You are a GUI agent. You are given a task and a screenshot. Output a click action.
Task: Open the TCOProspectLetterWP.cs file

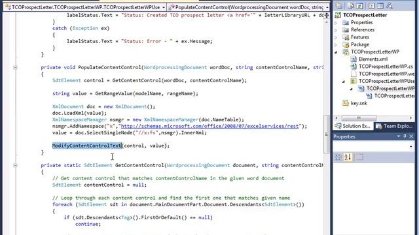[386, 67]
